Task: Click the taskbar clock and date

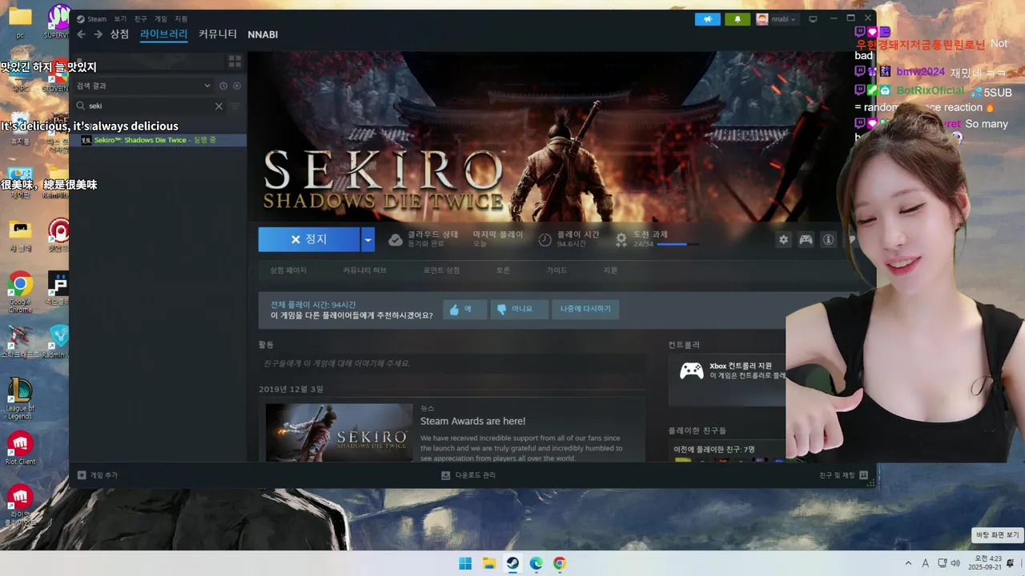Action: [983, 563]
